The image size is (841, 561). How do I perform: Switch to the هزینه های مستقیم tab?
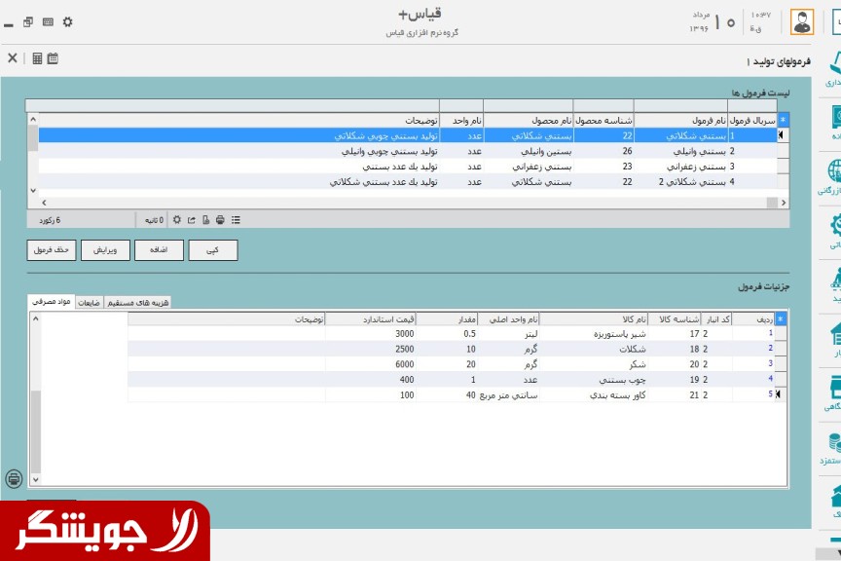coord(143,303)
